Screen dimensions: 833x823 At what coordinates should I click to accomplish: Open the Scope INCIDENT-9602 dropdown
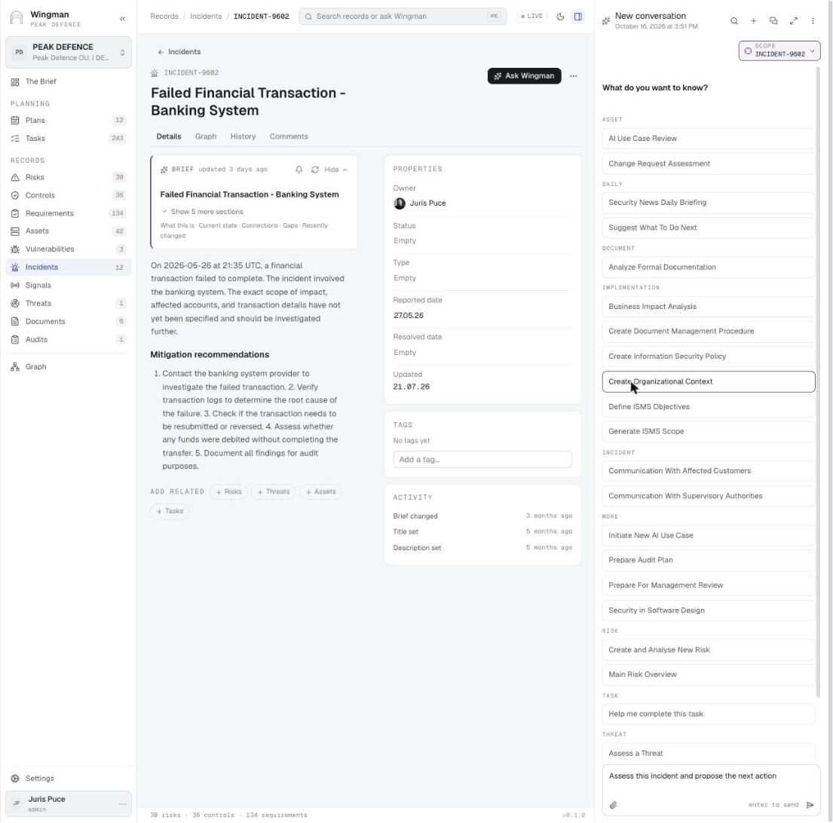tap(779, 50)
